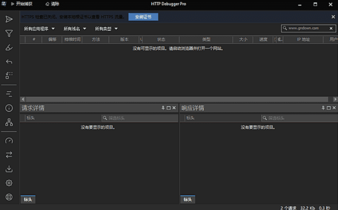Expand the 所有类型 dropdown
The image size is (338, 210).
pyautogui.click(x=106, y=29)
